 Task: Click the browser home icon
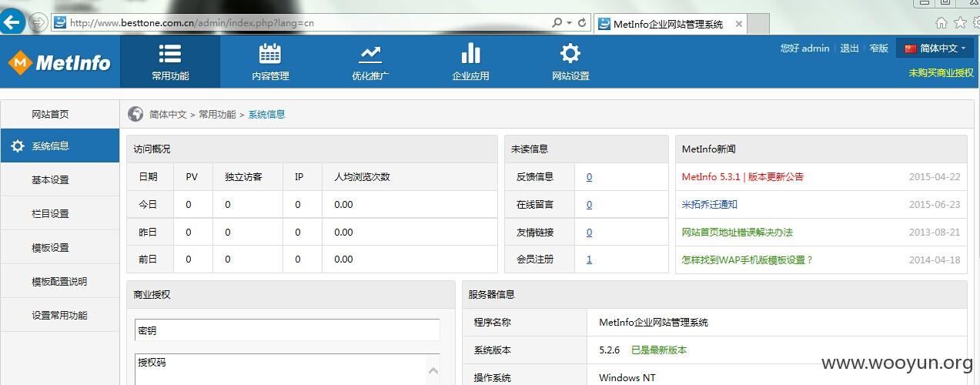[x=942, y=22]
